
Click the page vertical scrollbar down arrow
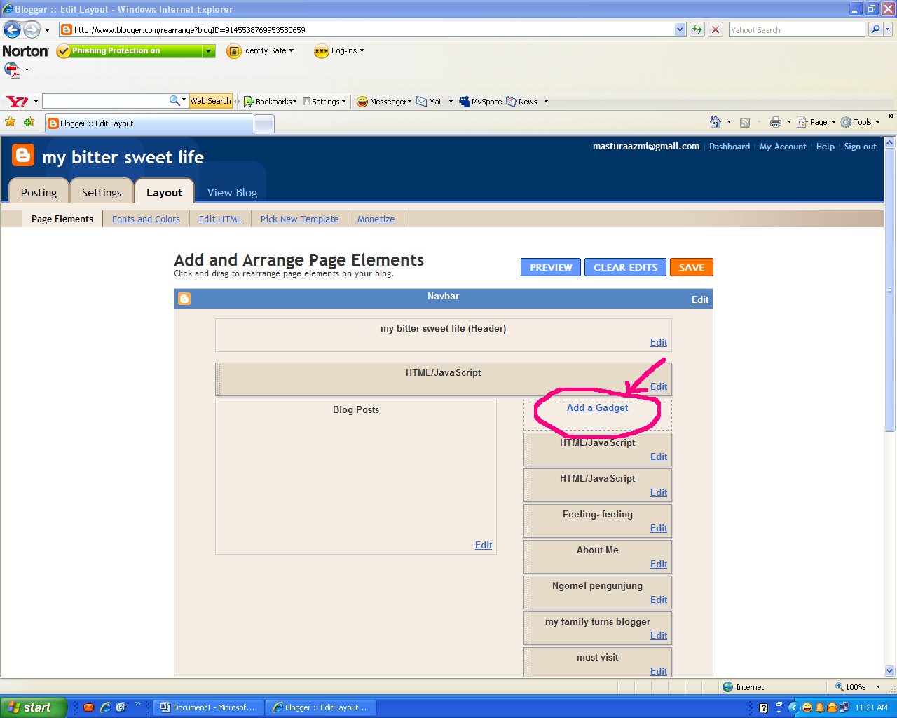pos(890,670)
